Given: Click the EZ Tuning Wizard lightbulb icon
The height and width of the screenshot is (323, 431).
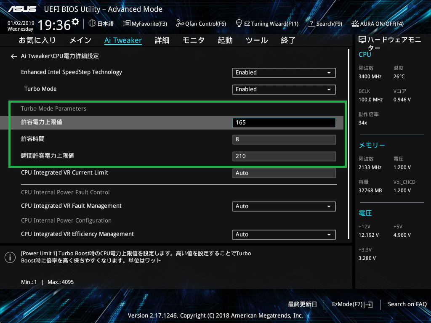Looking at the screenshot, I should pos(239,24).
